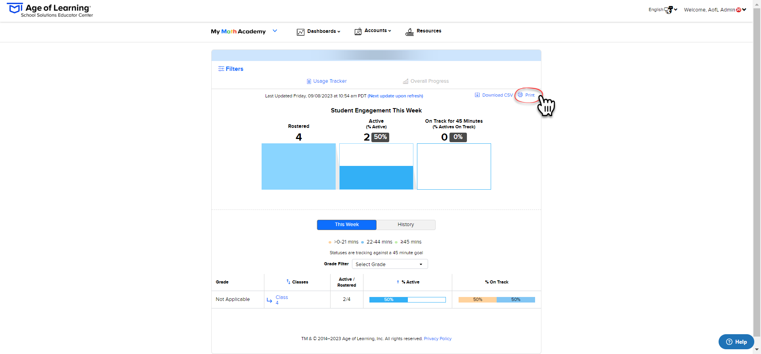Click the Filters slider icon
The width and height of the screenshot is (761, 354).
point(221,69)
